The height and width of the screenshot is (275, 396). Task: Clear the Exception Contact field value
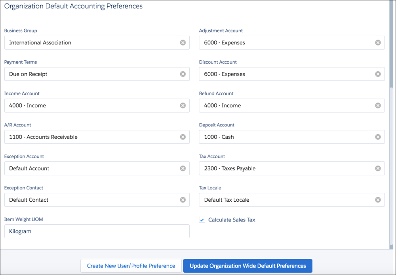183,200
